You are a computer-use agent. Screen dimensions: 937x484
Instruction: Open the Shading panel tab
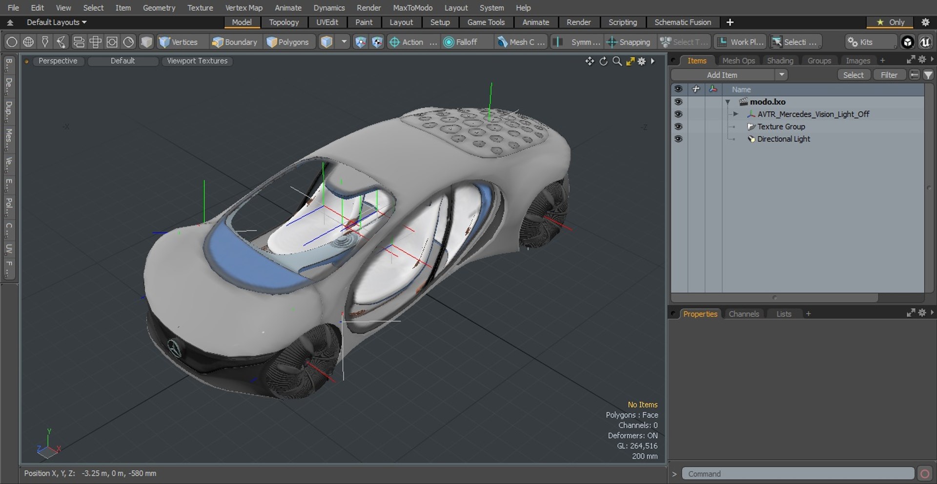pos(780,61)
